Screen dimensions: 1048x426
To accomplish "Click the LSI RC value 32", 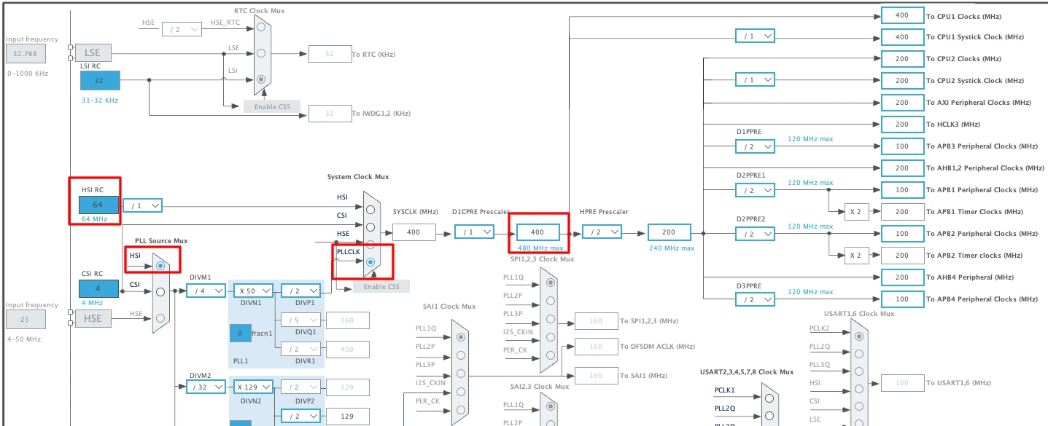I will 98,81.
